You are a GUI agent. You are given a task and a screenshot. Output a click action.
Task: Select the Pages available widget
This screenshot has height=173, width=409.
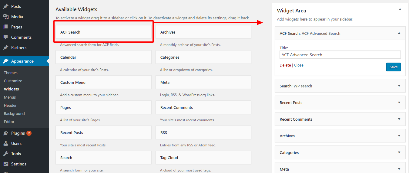point(103,107)
